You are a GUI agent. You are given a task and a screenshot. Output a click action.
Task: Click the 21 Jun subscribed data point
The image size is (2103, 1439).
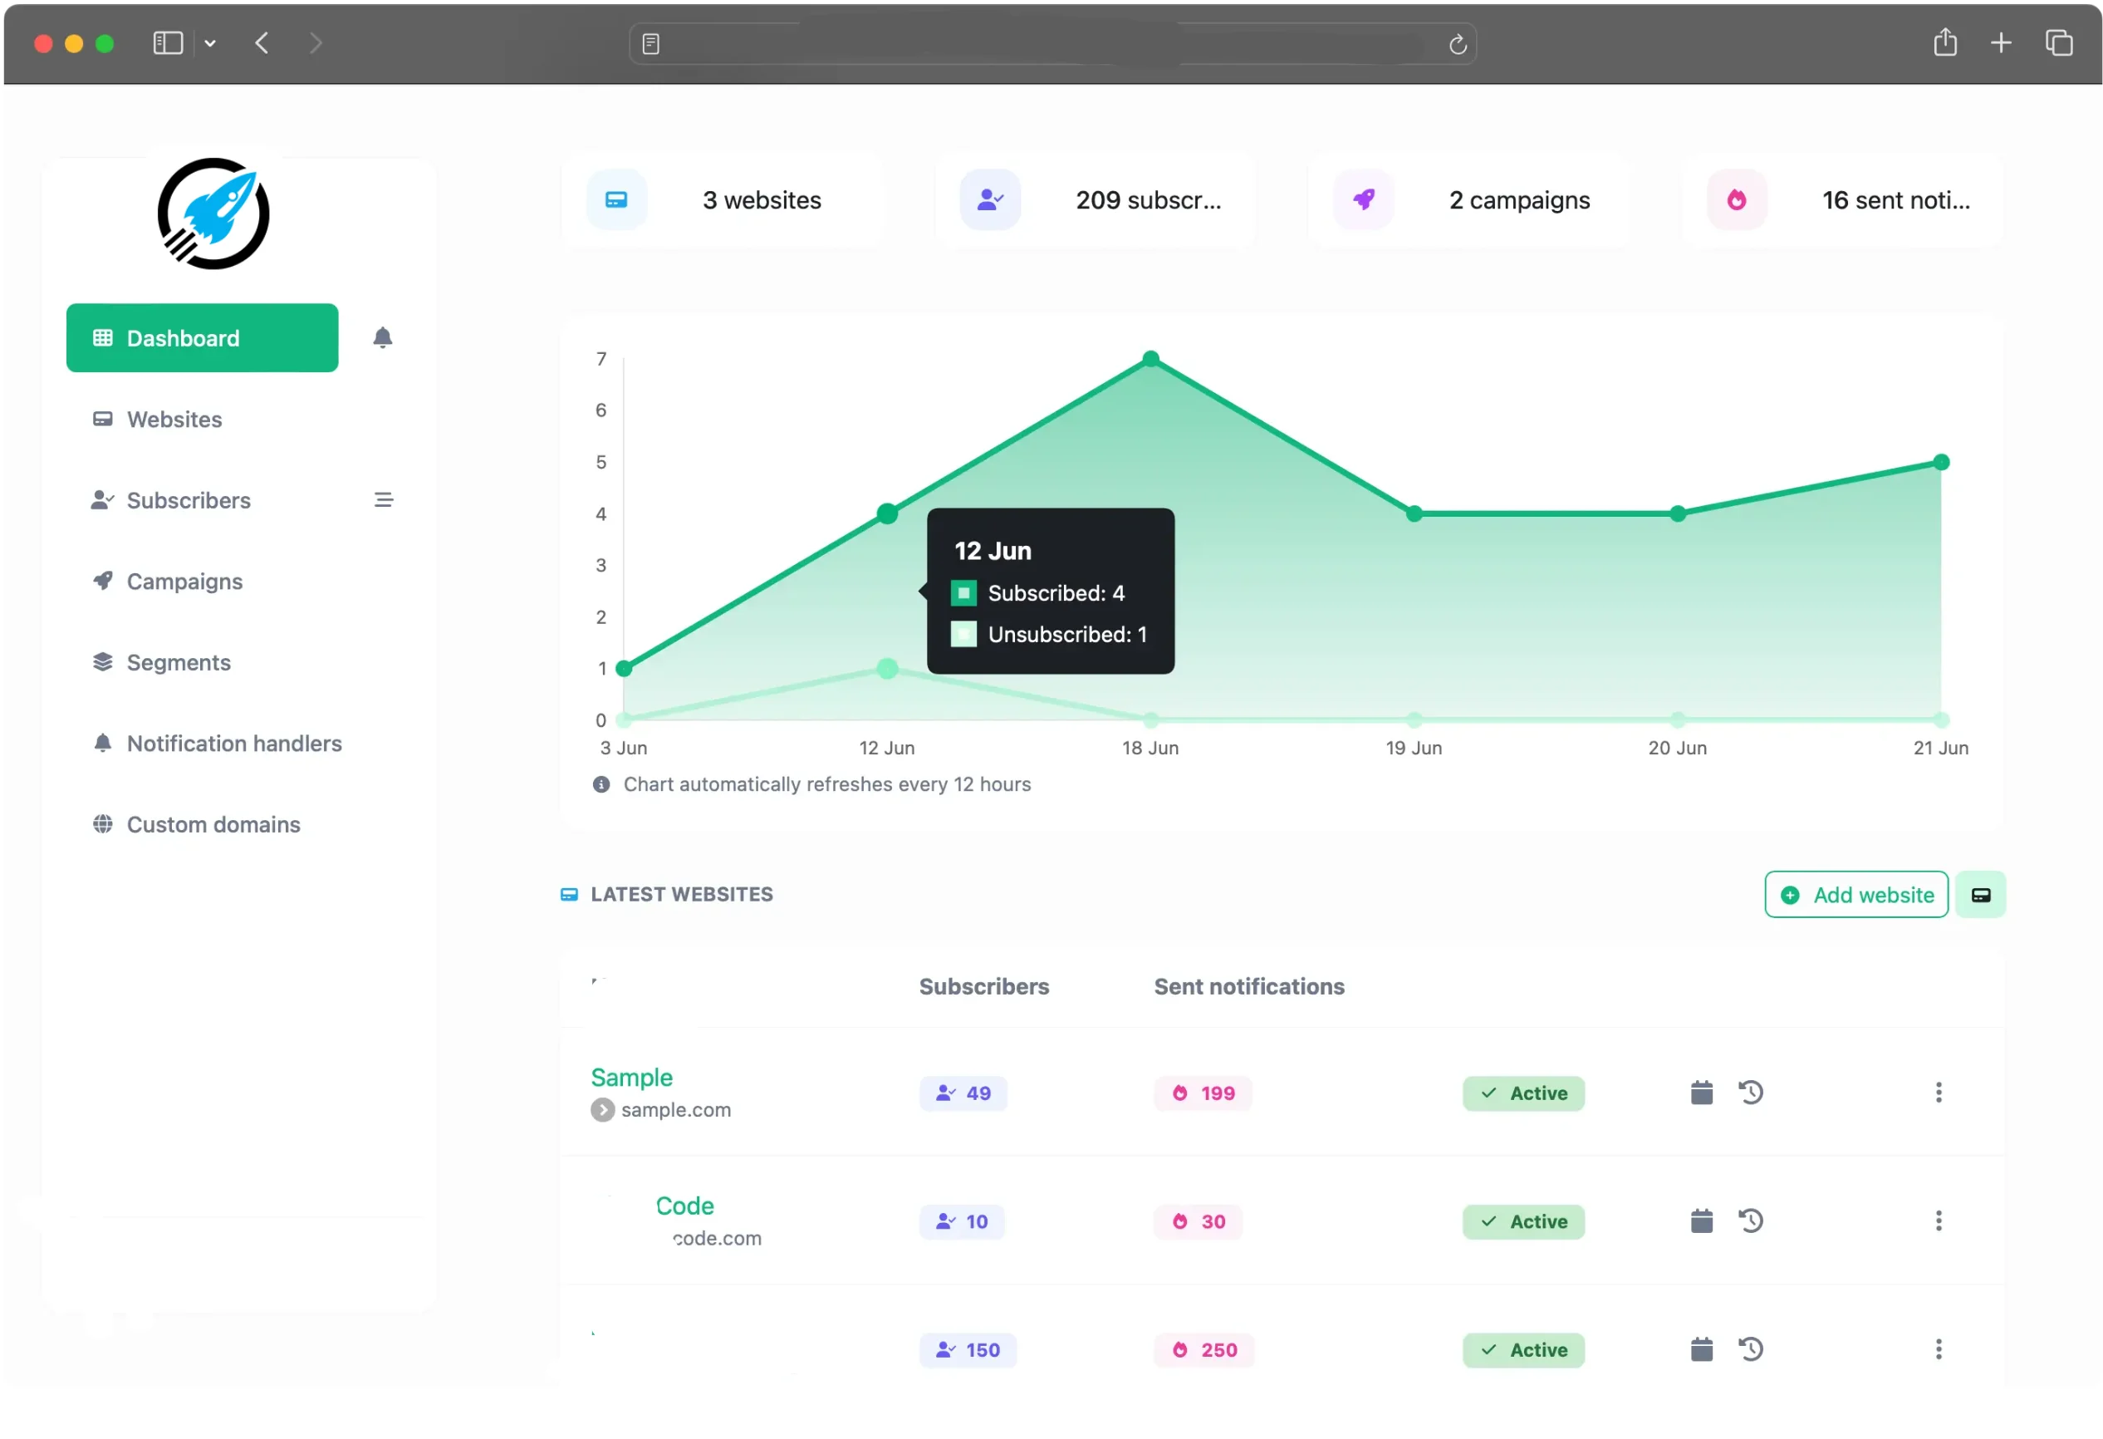click(x=1941, y=462)
